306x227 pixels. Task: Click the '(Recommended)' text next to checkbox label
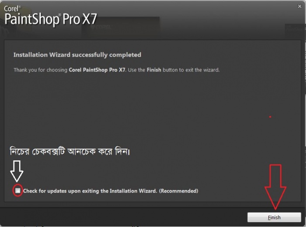click(178, 191)
